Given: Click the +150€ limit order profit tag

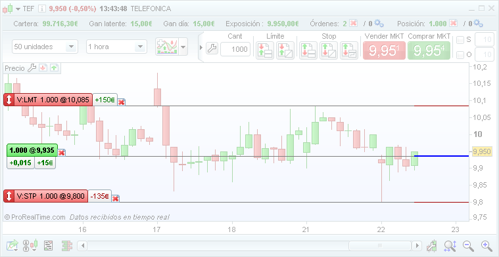Looking at the screenshot, I should coord(105,100).
